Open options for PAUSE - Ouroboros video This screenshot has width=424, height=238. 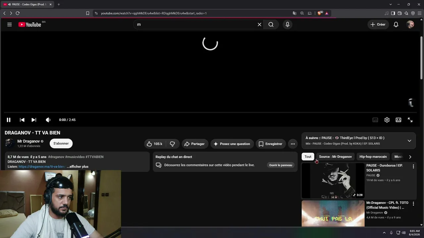[413, 167]
